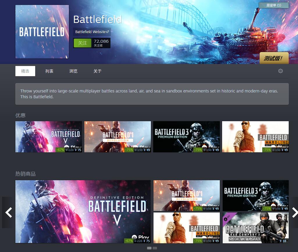Switch to the 列表 tab
The image size is (298, 252).
click(x=49, y=71)
